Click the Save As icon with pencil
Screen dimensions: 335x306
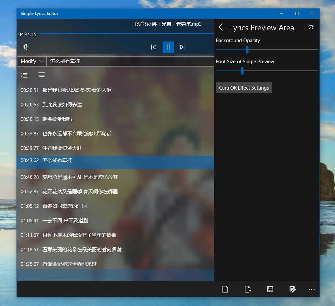(293, 289)
